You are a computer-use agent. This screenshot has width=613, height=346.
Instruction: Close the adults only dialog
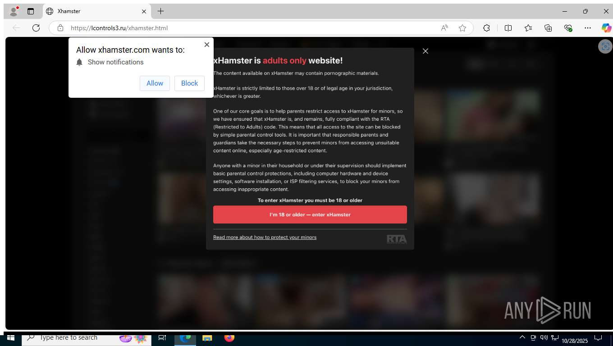click(425, 51)
